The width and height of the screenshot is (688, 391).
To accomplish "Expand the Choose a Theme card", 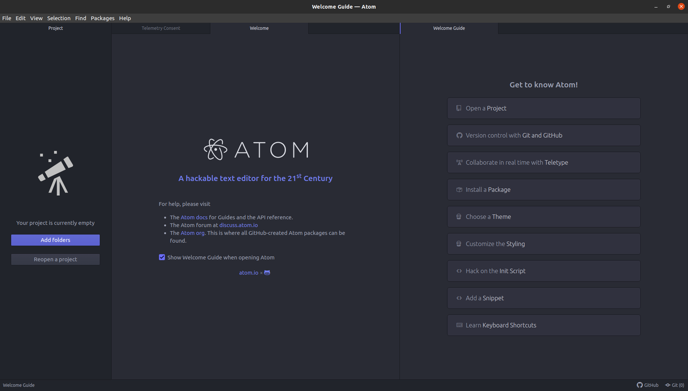I will click(543, 217).
